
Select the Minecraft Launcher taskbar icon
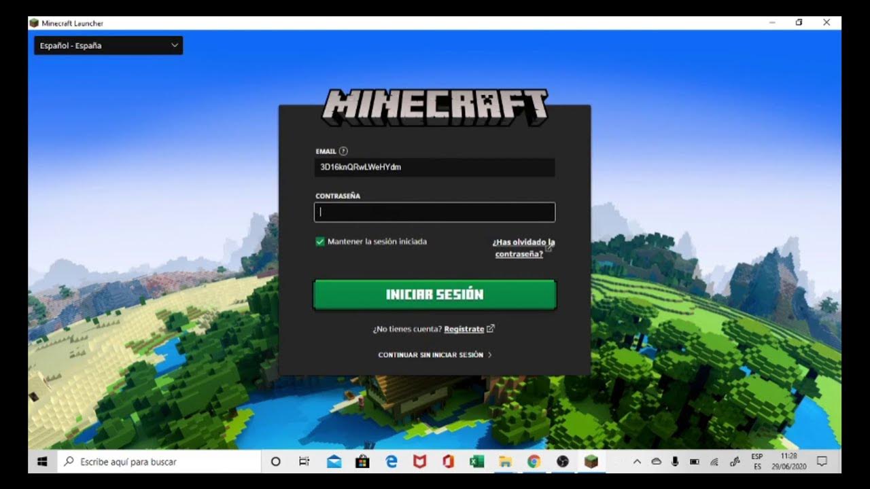591,462
